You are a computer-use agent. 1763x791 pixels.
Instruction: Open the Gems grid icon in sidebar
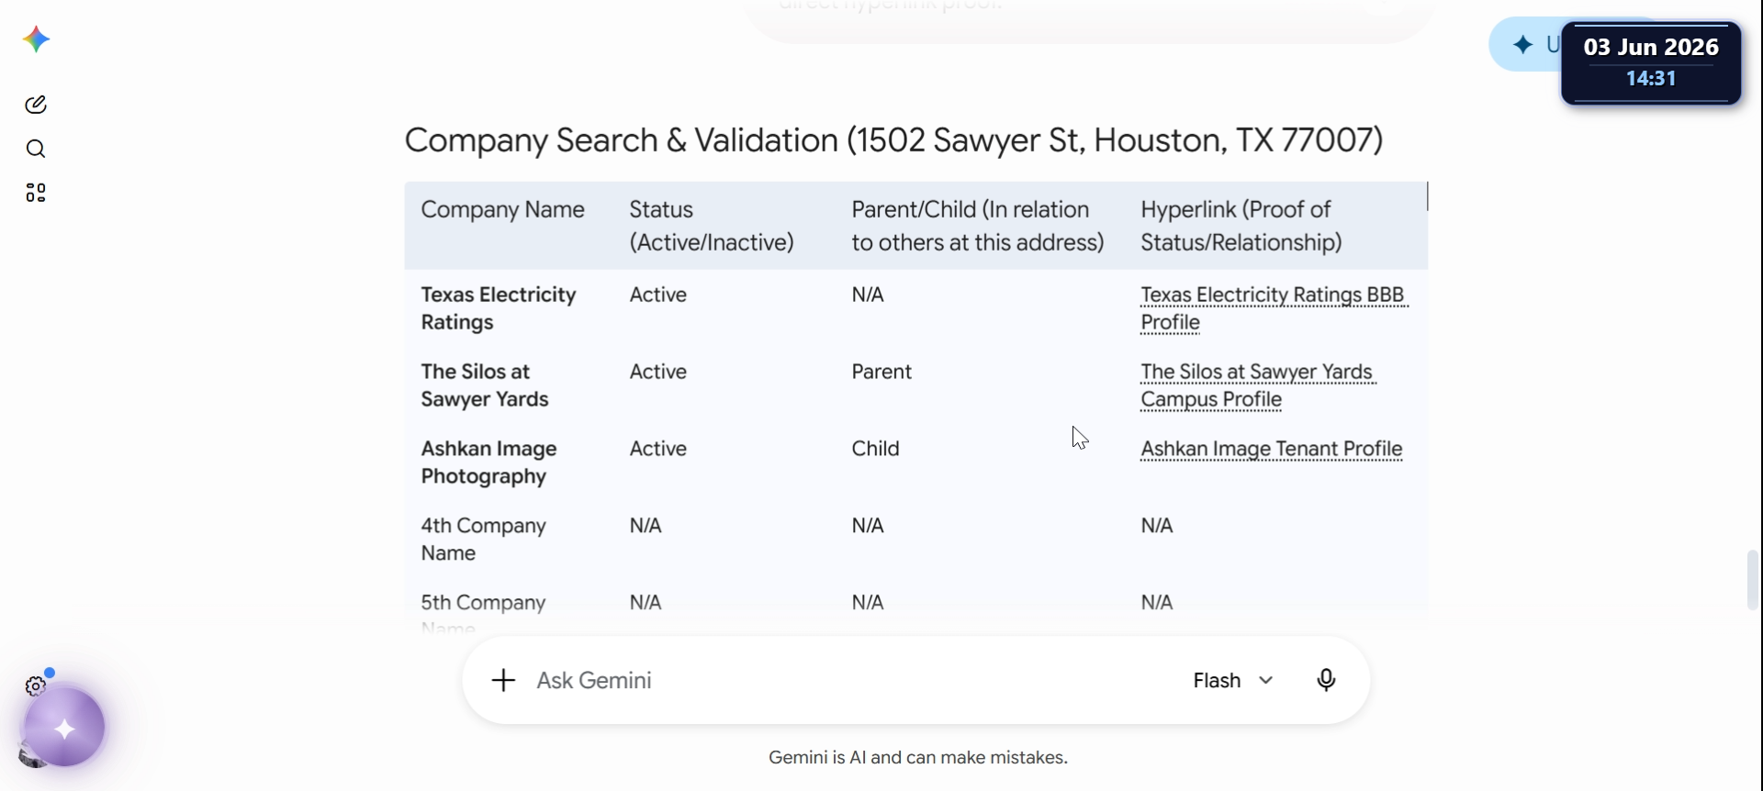(36, 193)
